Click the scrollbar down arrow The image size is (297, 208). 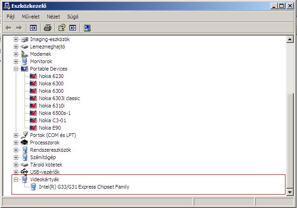pos(290,192)
